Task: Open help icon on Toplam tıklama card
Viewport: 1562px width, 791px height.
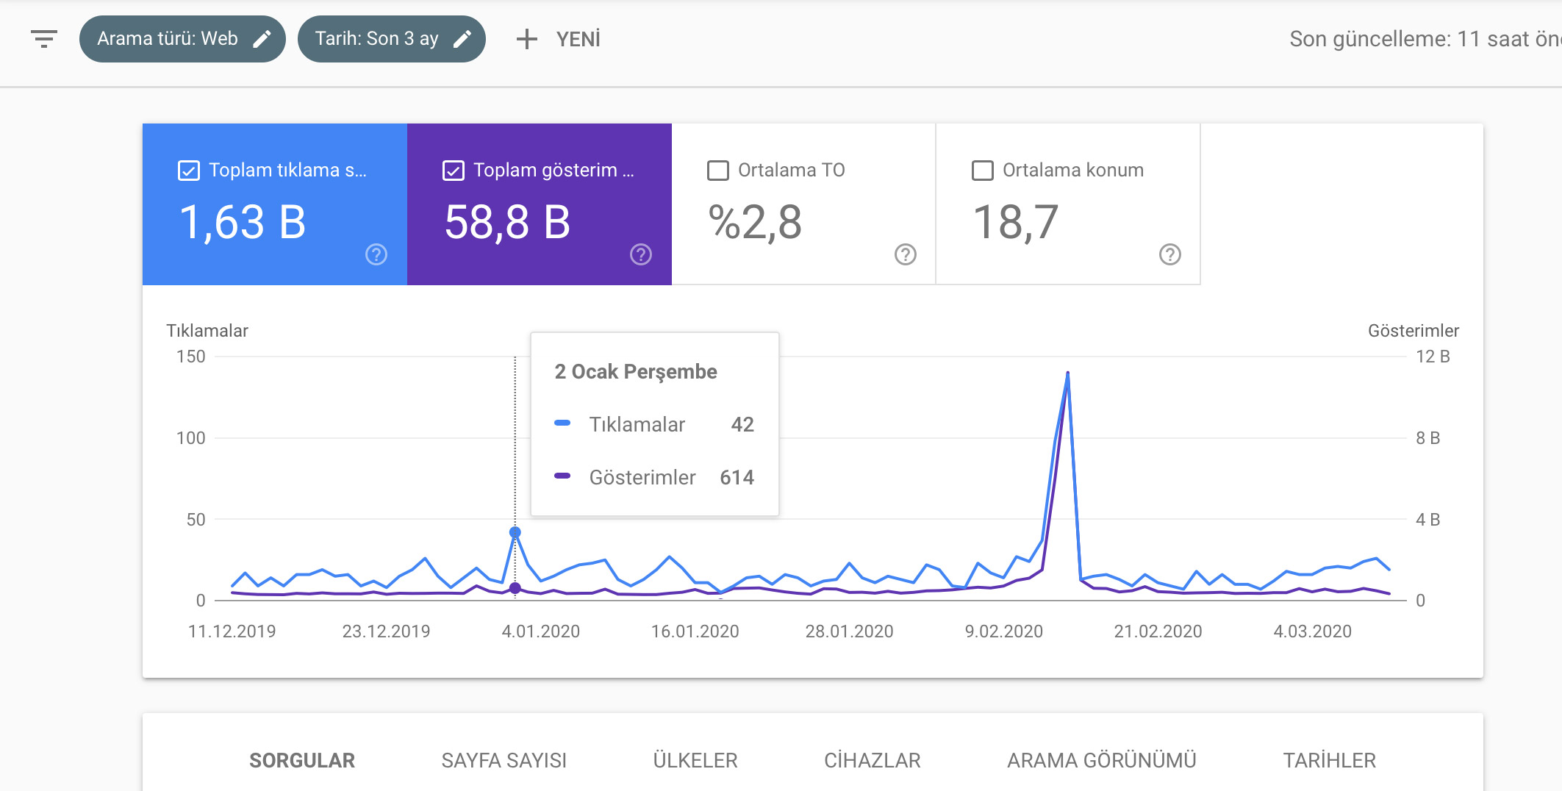Action: click(x=376, y=254)
